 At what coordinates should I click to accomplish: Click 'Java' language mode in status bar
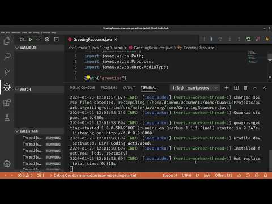[207, 175]
